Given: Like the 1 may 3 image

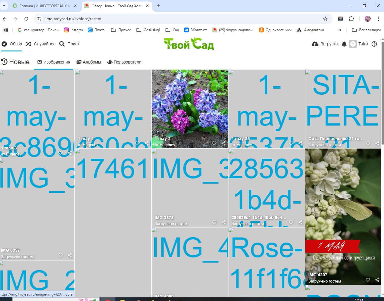Looking at the screenshot, I should click(x=61, y=152).
